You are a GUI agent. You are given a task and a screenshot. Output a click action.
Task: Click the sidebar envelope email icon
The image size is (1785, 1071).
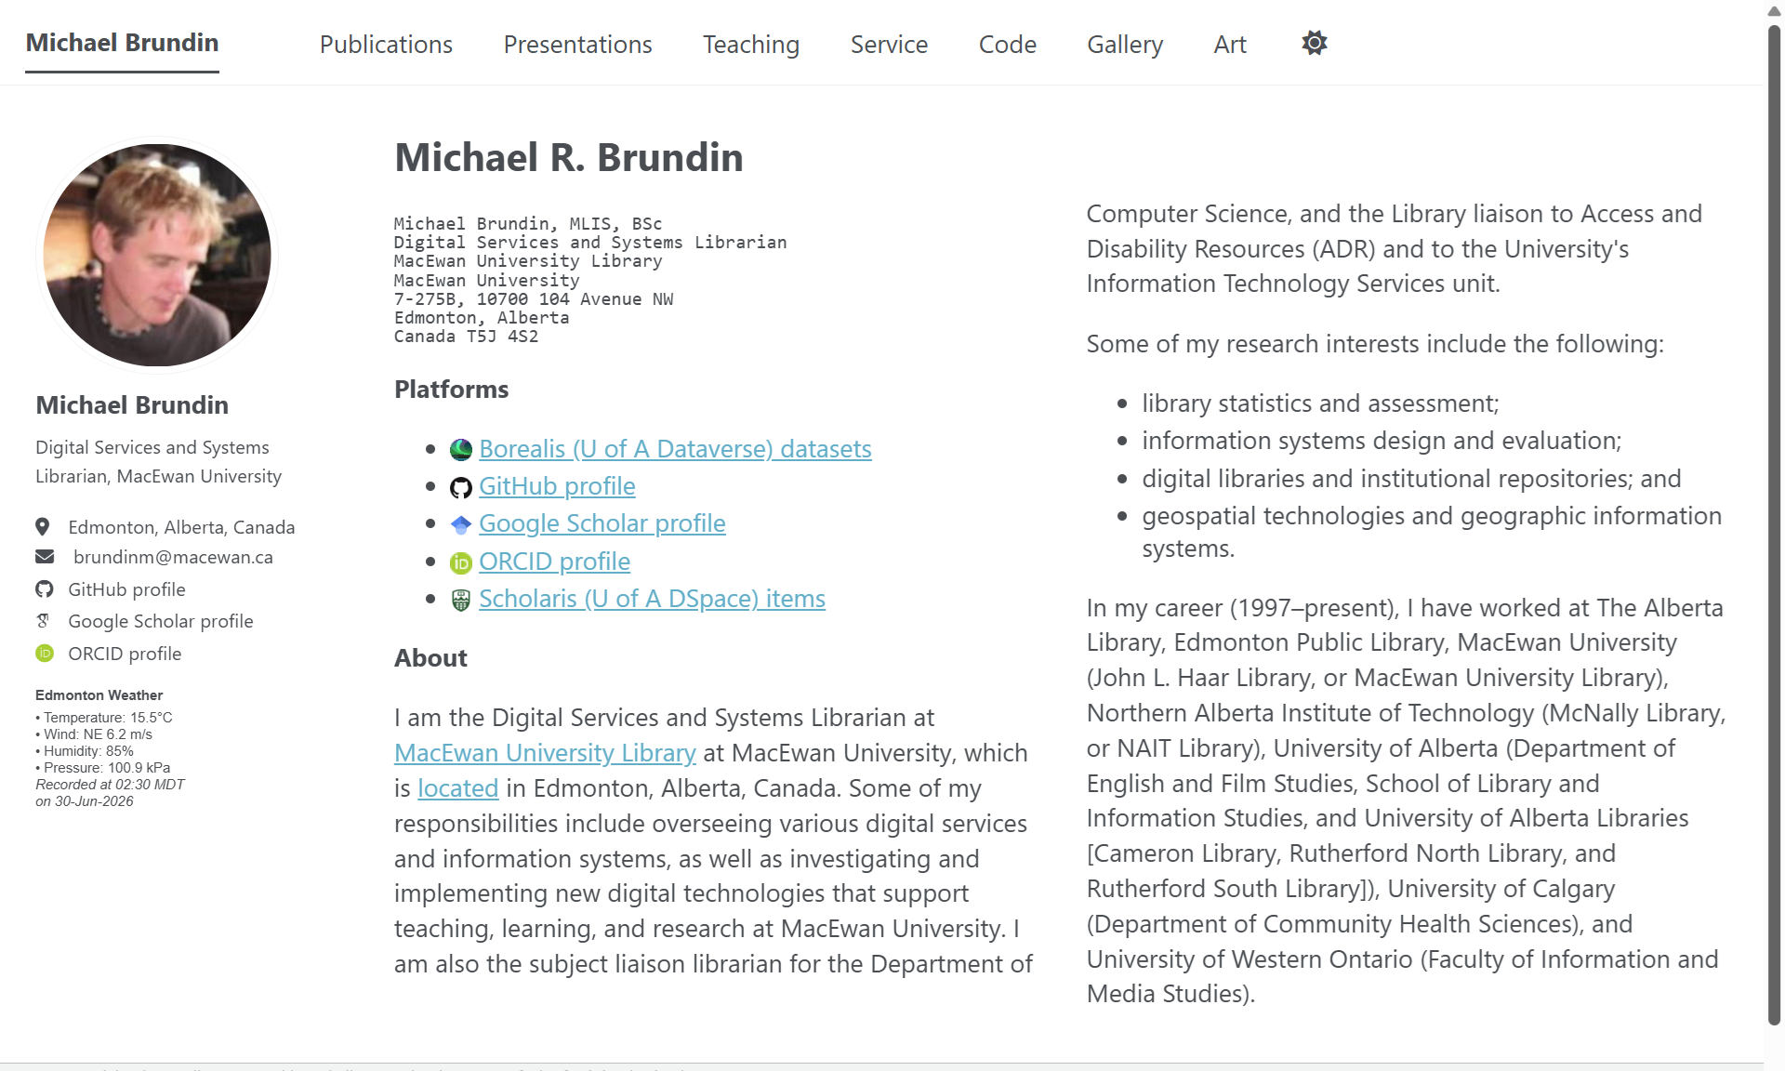45,557
